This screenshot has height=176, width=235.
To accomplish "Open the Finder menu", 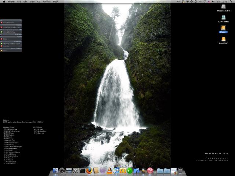I will pos(11,1).
